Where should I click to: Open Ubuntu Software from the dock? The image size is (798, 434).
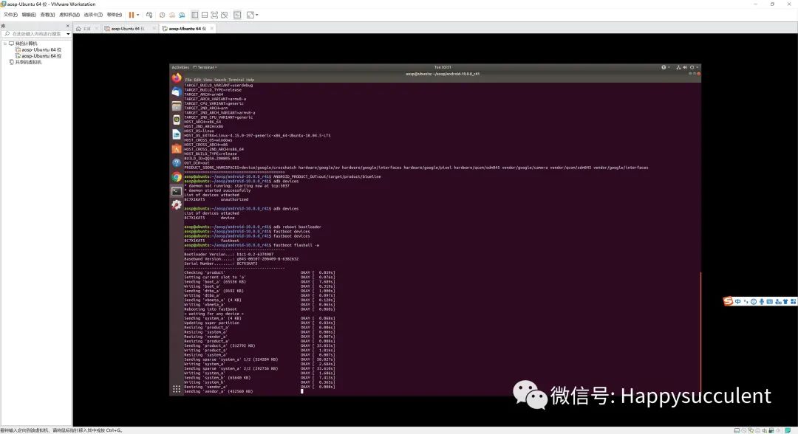[x=177, y=148]
